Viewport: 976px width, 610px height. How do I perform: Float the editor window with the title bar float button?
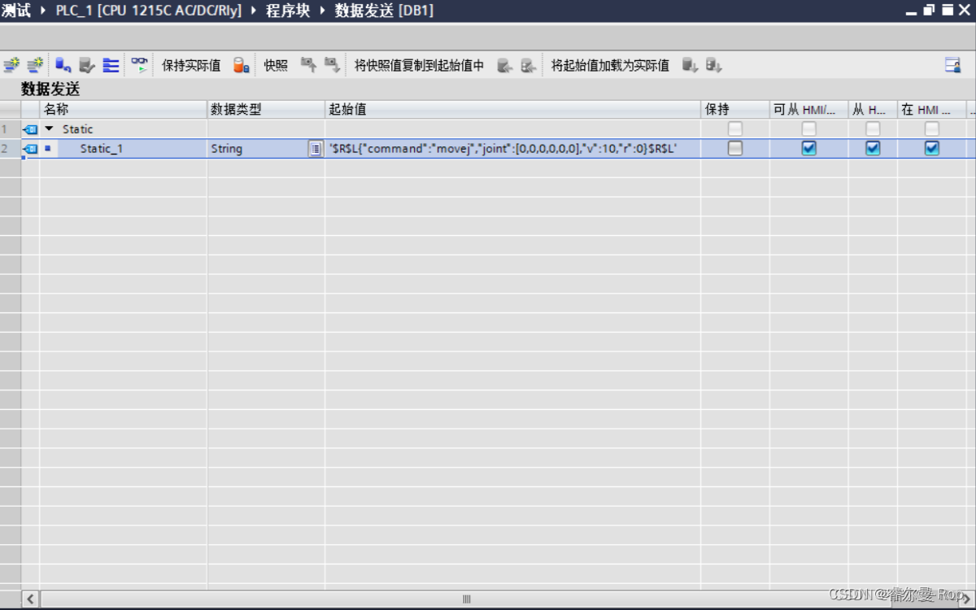[x=930, y=11]
